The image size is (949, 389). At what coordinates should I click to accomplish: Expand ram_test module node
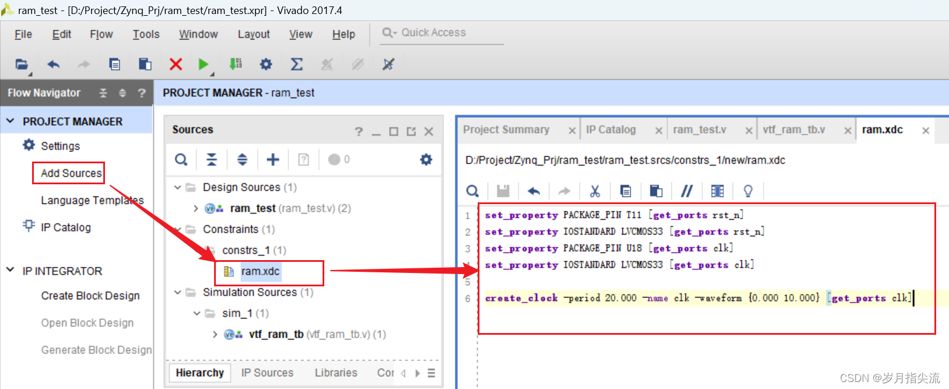tap(196, 208)
